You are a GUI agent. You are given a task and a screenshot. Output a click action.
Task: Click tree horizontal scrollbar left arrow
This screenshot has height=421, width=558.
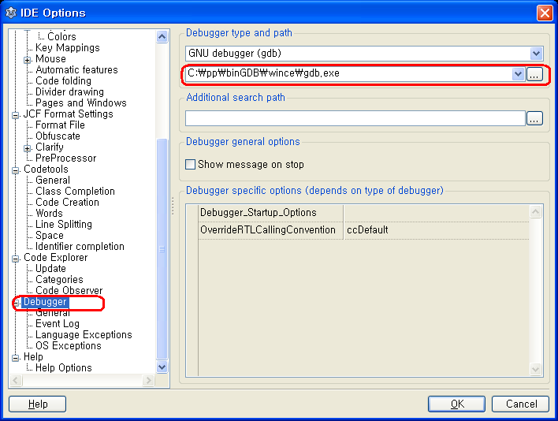[16, 381]
